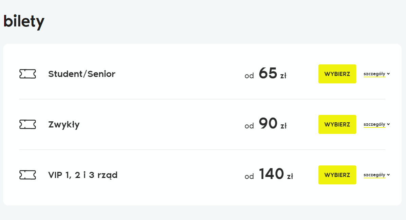Click the Zwykły ticket name
The height and width of the screenshot is (220, 406).
tap(64, 125)
